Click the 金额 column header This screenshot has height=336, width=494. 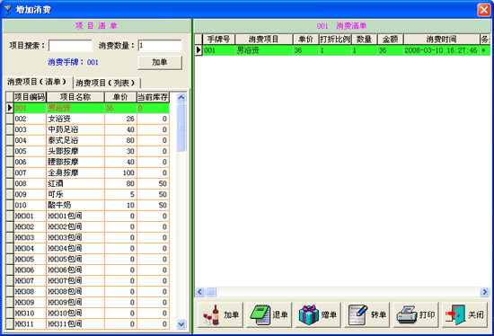[391, 40]
